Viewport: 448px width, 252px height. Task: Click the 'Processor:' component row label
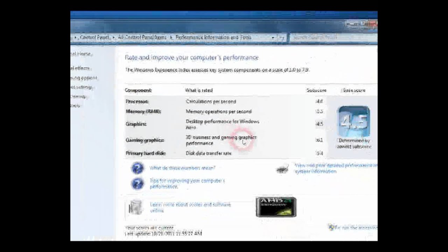tap(137, 101)
